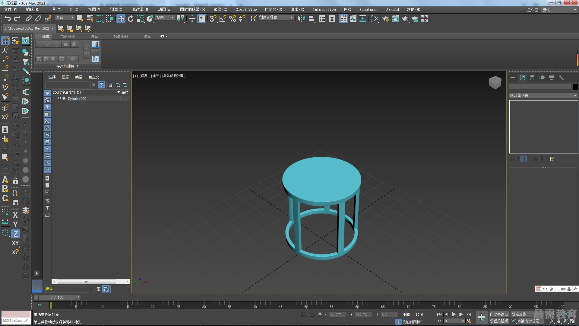The image size is (579, 326).
Task: Toggle Selection Lock padlock in status bar
Action: pyautogui.click(x=312, y=314)
